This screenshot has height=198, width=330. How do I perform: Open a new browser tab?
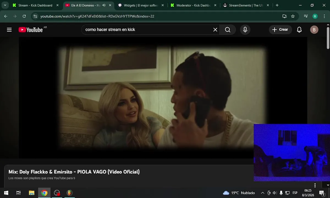point(277,5)
